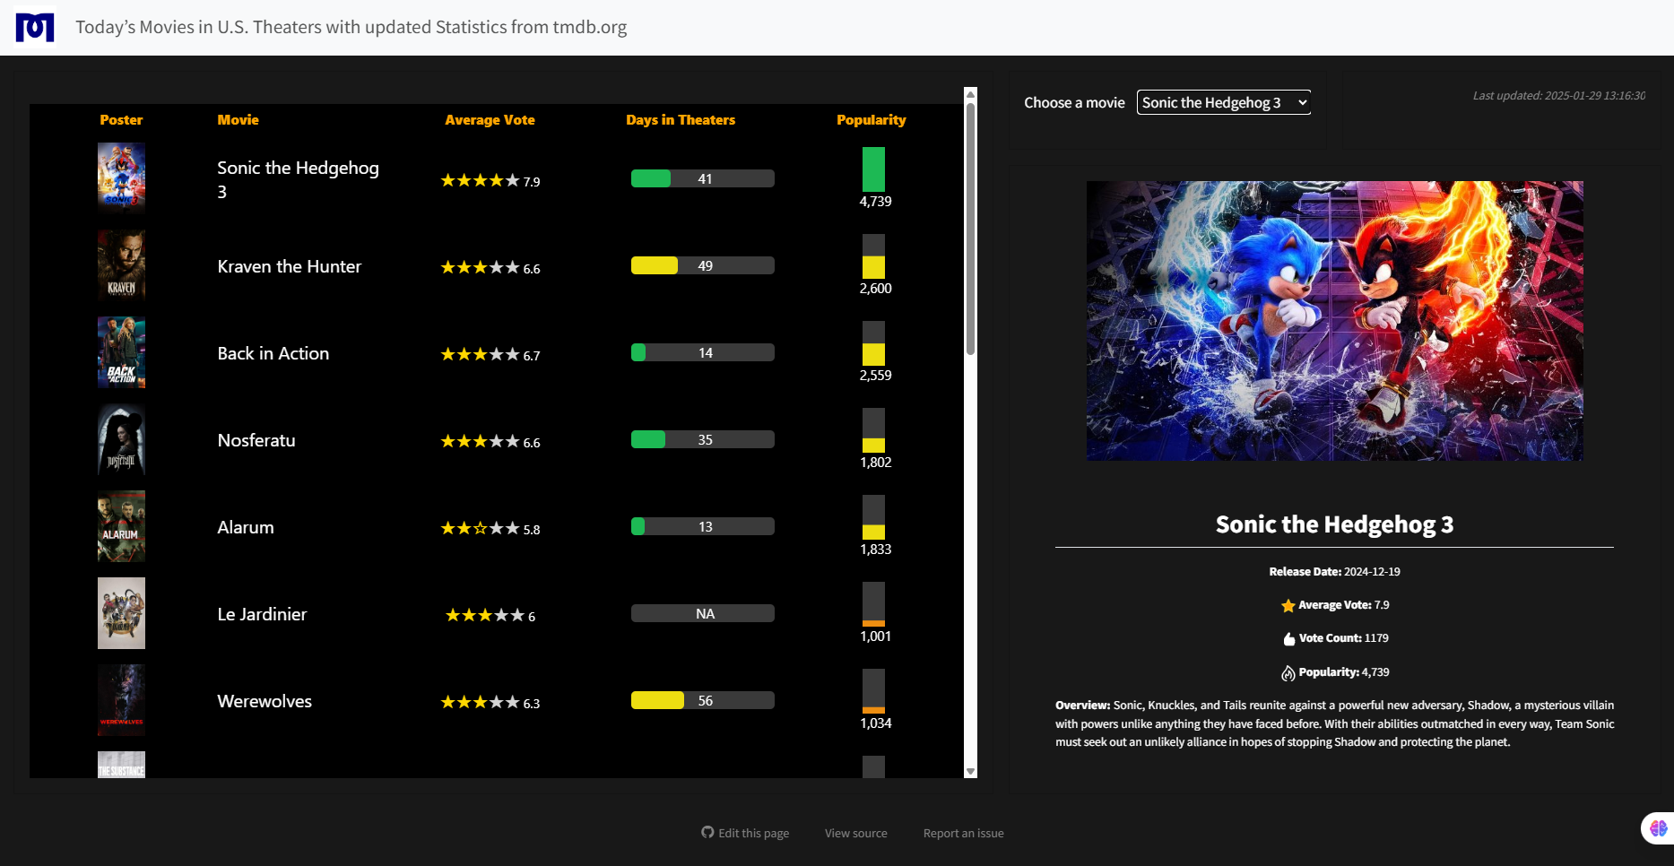Click the Kraven the Hunter poster thumbnail
1674x866 pixels.
[121, 264]
